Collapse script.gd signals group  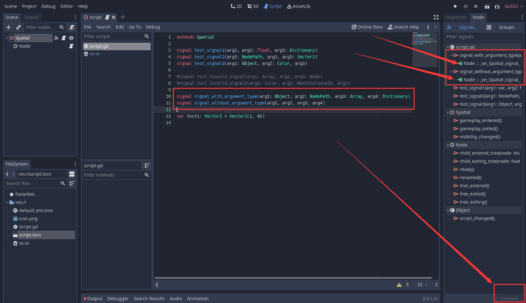[448, 47]
